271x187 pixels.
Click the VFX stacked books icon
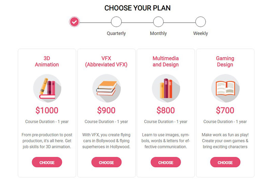point(106,88)
